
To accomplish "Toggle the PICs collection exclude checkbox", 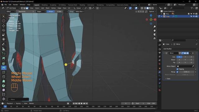I will pyautogui.click(x=189, y=14).
